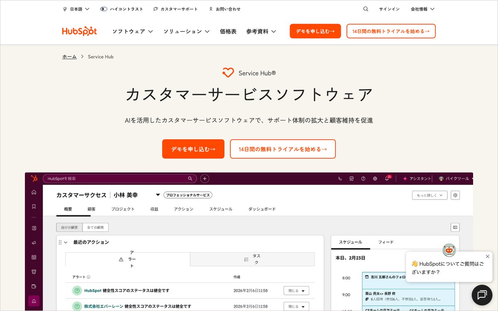Click the home icon in the app sidebar
The image size is (498, 311).
coord(34,192)
